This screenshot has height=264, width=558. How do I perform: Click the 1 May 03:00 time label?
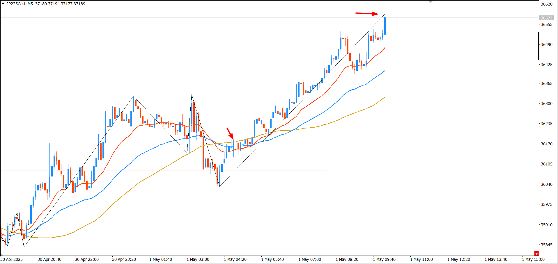click(198, 259)
